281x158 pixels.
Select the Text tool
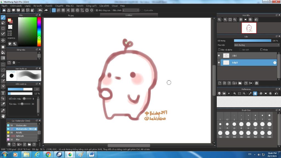point(3,93)
